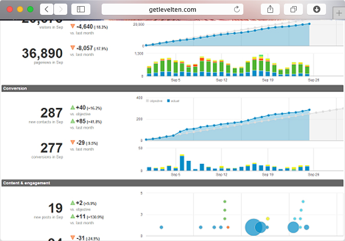The height and width of the screenshot is (241, 345).
Task: Click the 277 conversions figure
Action: coord(51,148)
